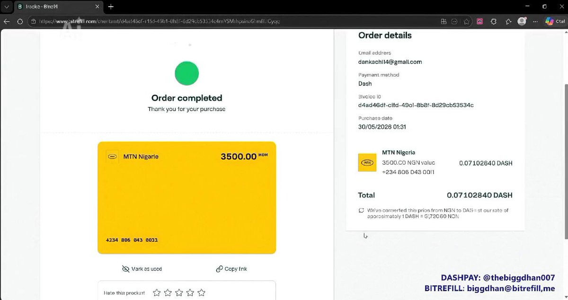Click the Rate this product label

click(x=124, y=293)
